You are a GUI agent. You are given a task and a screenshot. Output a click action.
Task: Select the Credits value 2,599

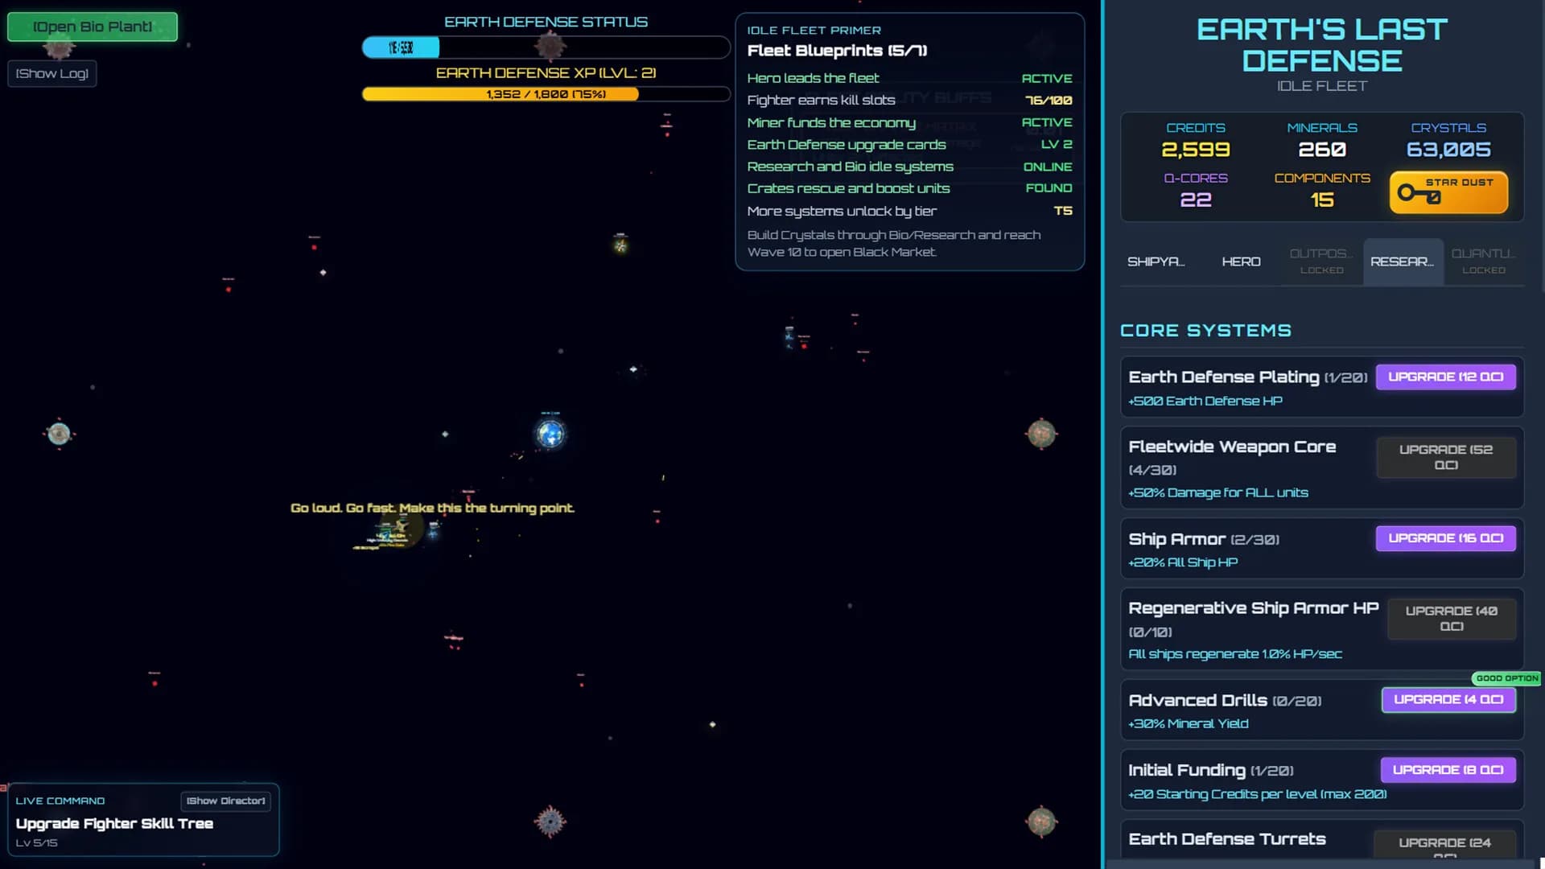click(x=1196, y=150)
